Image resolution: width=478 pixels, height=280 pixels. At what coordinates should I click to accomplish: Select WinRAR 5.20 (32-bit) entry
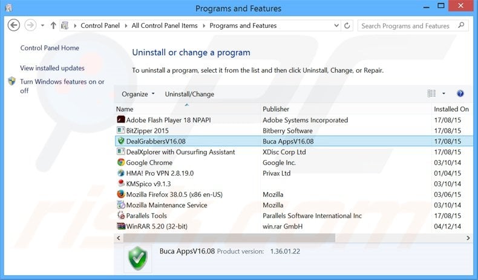click(157, 227)
